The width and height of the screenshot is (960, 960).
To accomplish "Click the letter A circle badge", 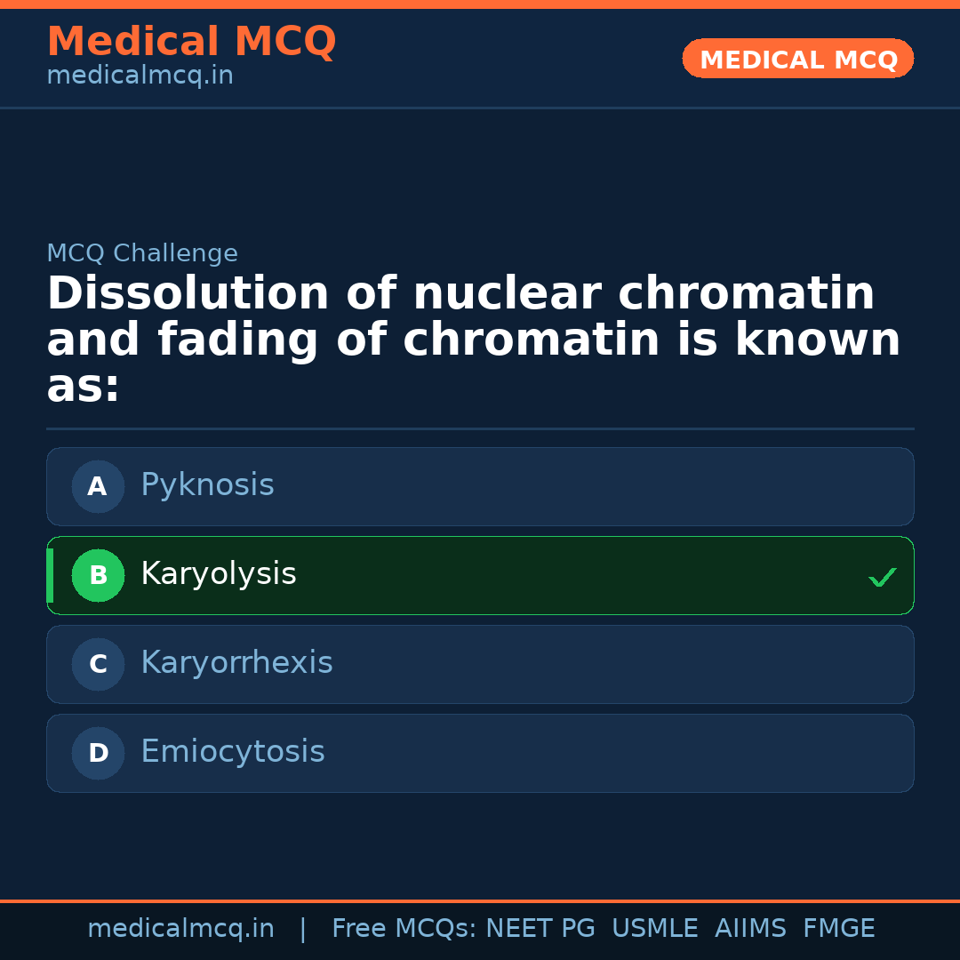I will [x=98, y=486].
